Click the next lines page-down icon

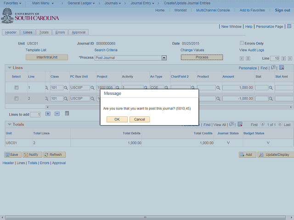point(283,58)
